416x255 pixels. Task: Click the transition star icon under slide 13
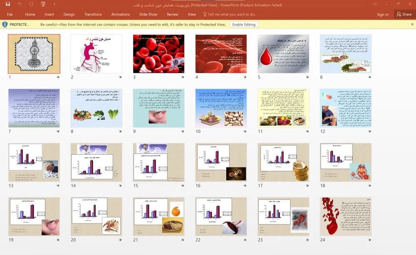click(x=58, y=186)
